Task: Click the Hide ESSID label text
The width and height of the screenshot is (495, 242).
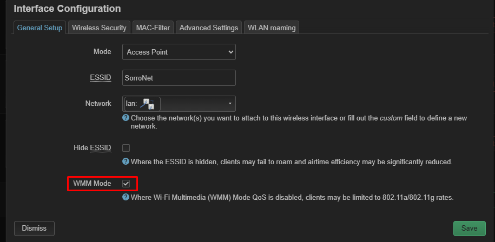Action: (92, 148)
